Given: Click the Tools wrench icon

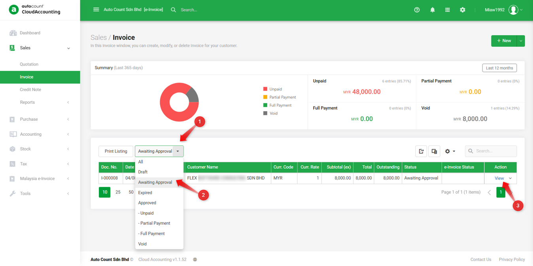Looking at the screenshot, I should point(13,193).
